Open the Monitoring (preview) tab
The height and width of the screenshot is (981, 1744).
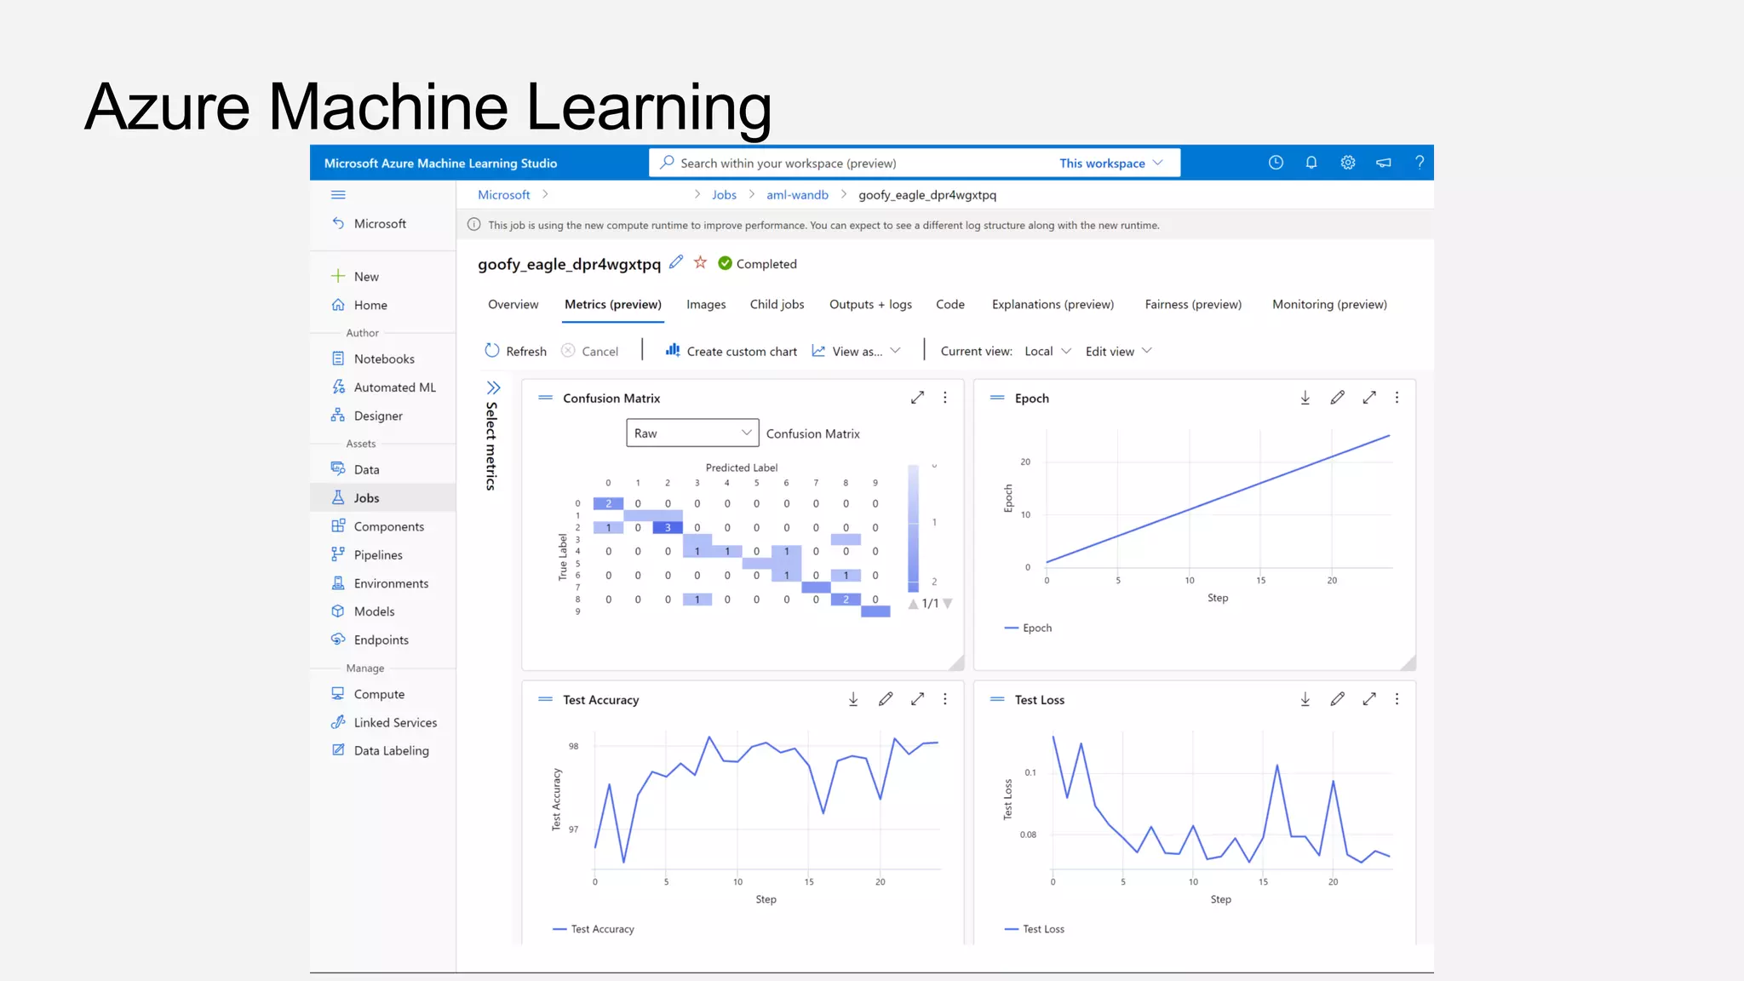coord(1329,304)
